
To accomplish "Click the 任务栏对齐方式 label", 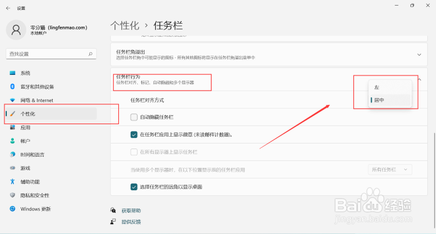I will [147, 100].
